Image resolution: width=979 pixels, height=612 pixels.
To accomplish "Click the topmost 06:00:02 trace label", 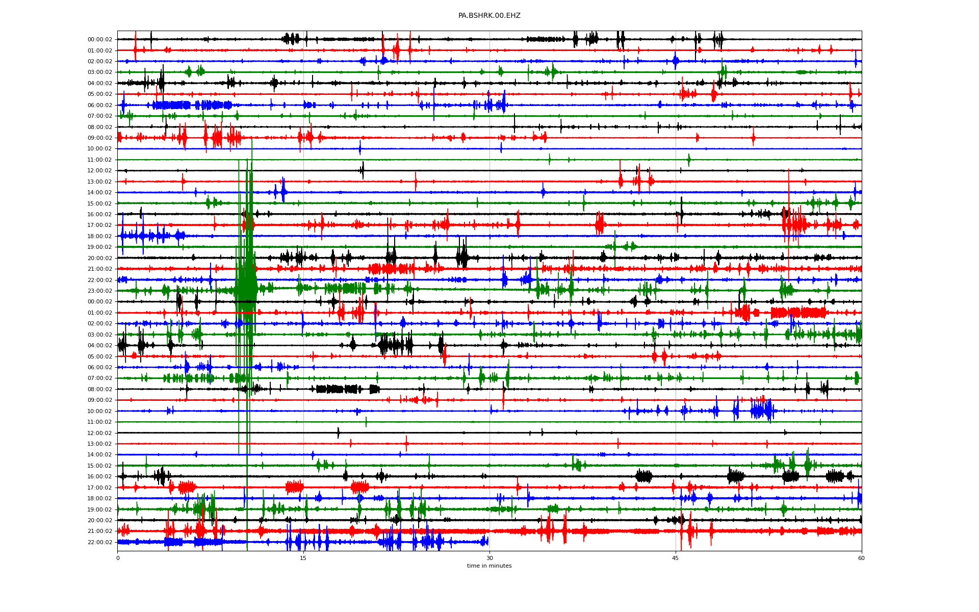I will pos(99,105).
